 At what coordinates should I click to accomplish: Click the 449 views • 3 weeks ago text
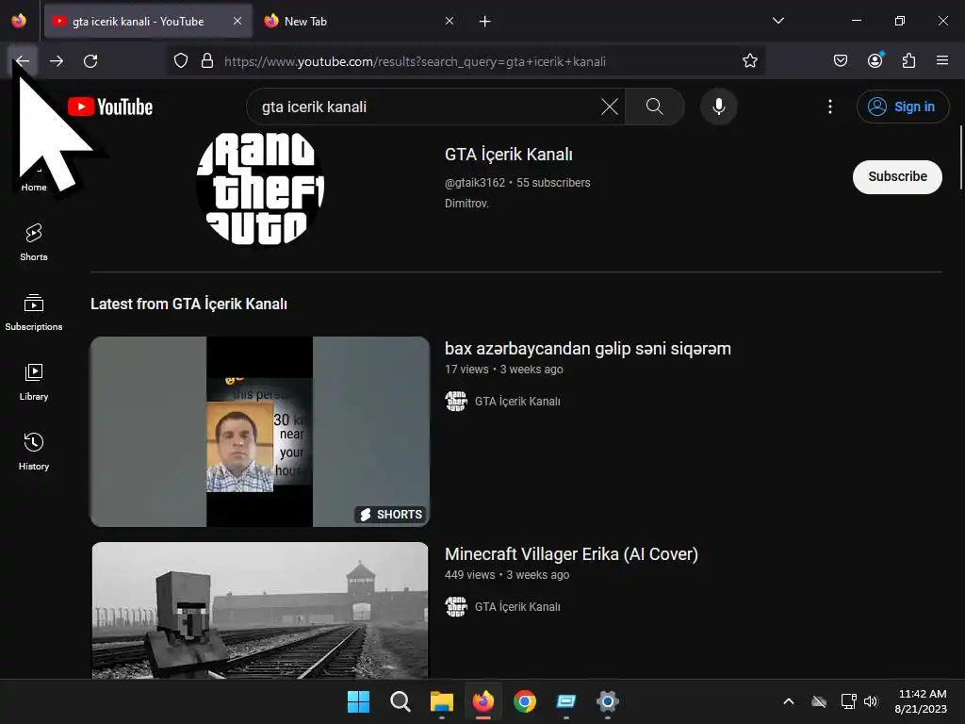507,575
